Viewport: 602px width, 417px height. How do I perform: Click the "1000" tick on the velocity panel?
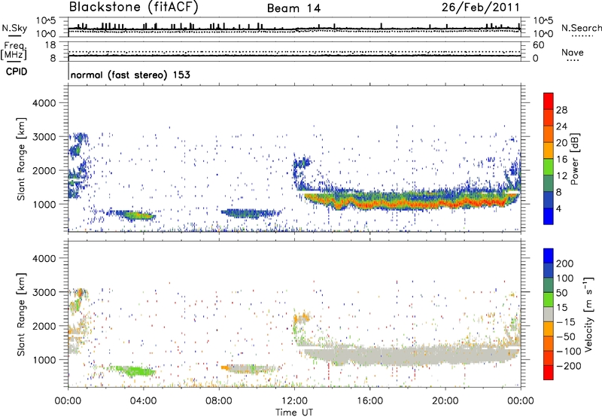tap(44, 360)
